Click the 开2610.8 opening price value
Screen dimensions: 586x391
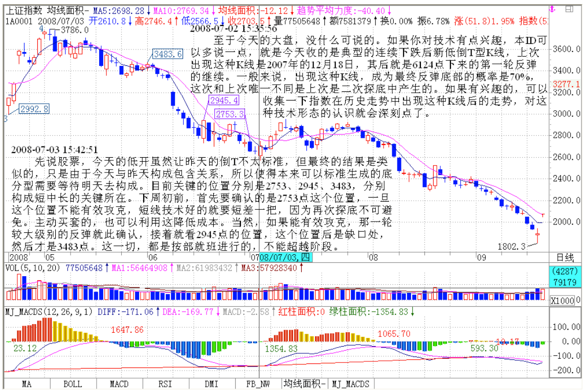(107, 21)
